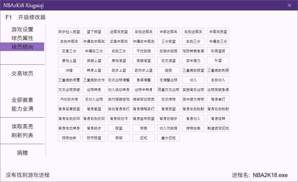This screenshot has height=182, width=298.
Task: Select the 花式灌篮 tendency field
Action: pos(169,61)
